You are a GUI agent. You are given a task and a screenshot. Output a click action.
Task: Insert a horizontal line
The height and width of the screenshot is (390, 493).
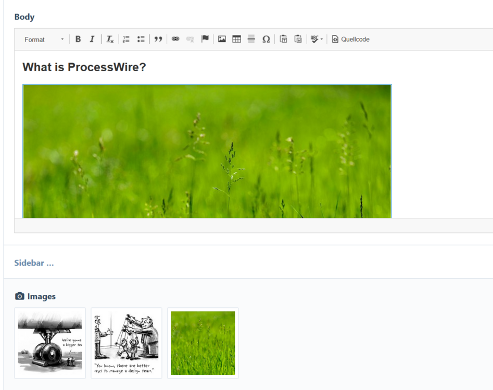point(251,39)
